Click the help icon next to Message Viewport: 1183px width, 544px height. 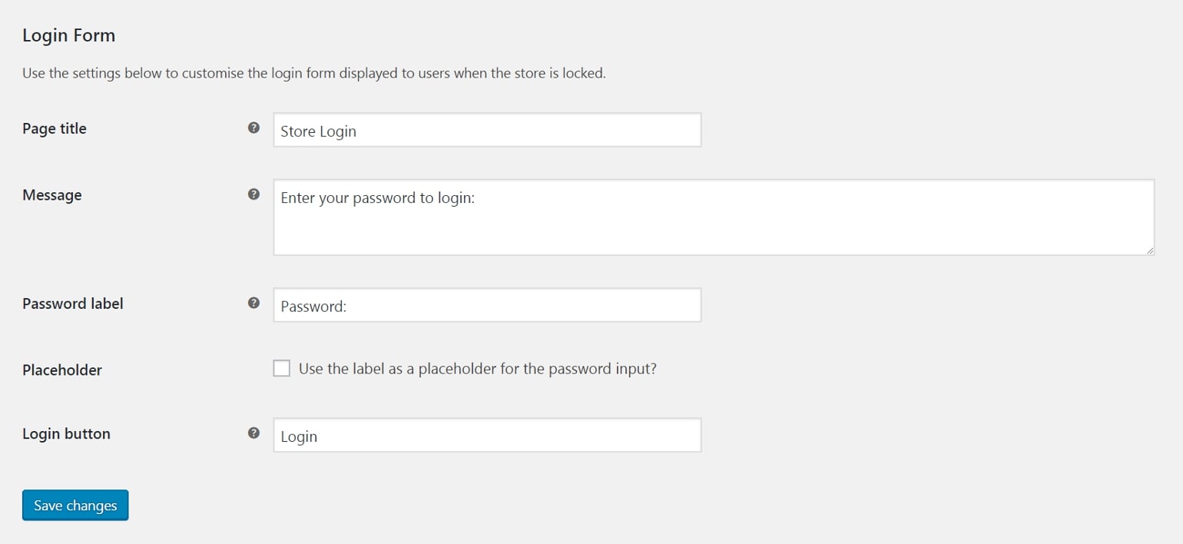click(x=254, y=194)
